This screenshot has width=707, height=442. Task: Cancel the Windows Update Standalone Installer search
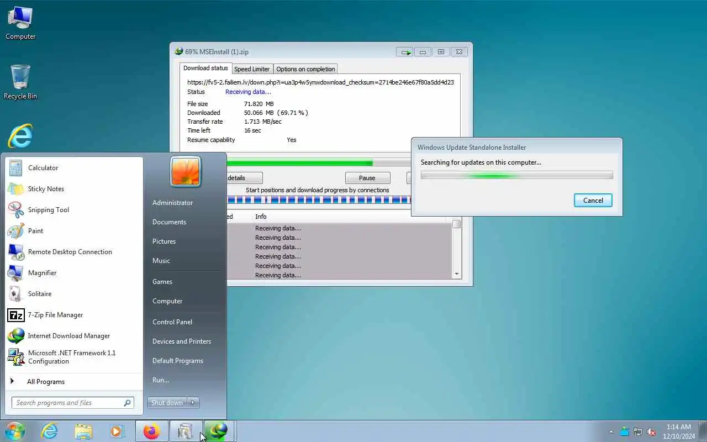point(593,201)
